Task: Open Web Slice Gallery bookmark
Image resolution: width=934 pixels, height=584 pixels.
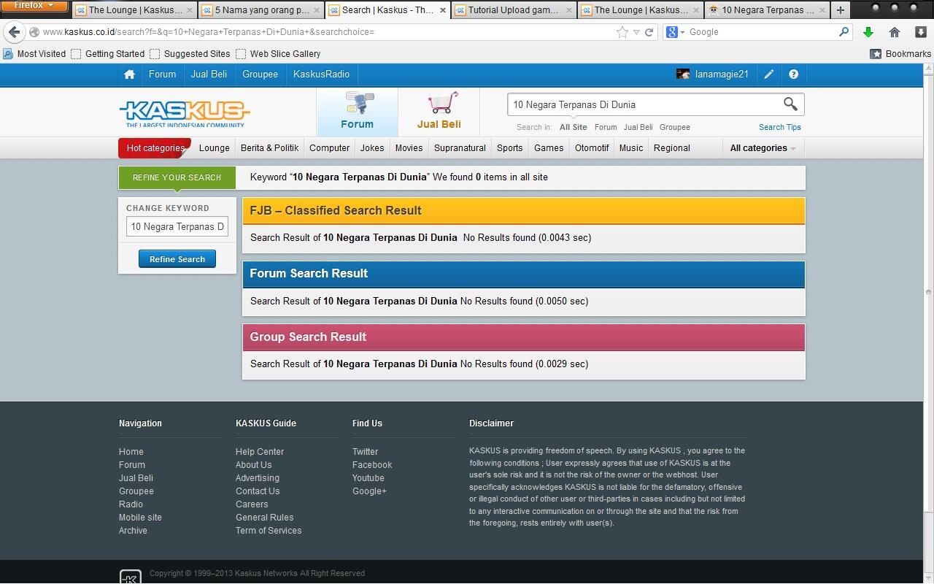Action: (x=278, y=54)
